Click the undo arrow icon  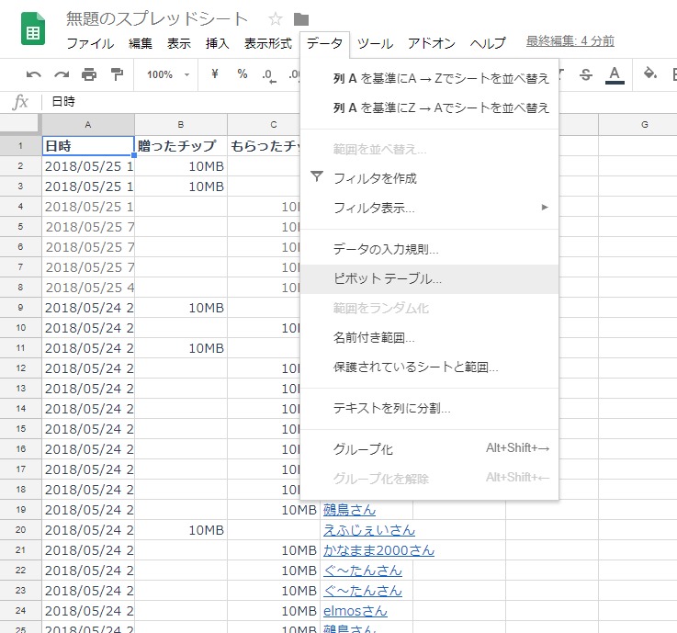[x=34, y=74]
